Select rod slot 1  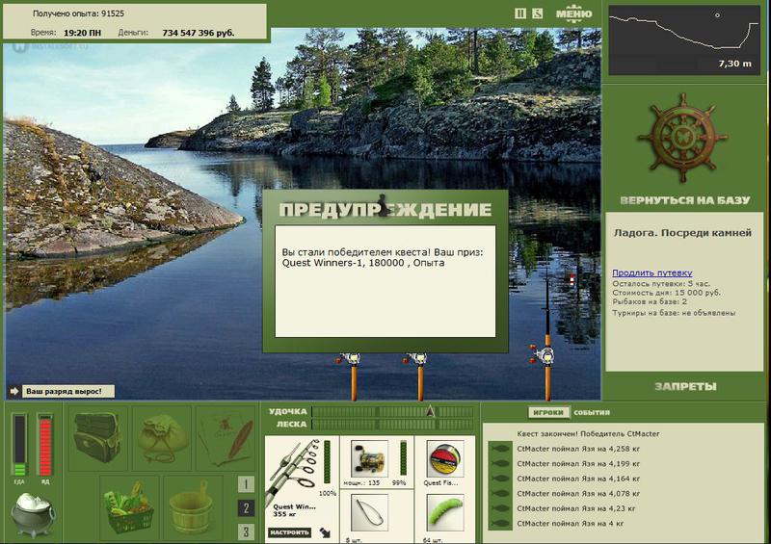click(246, 484)
